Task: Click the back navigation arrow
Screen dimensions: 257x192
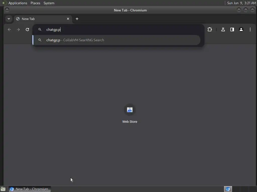Action: [x=9, y=29]
